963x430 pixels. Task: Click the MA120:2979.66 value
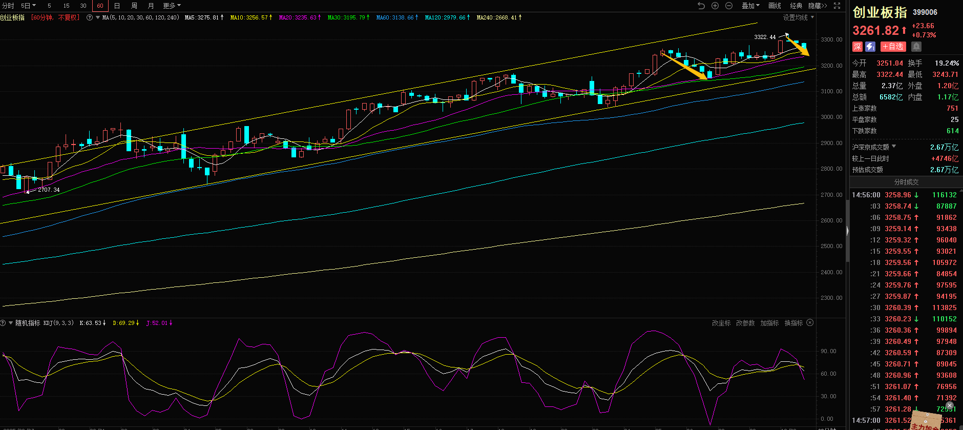[447, 17]
